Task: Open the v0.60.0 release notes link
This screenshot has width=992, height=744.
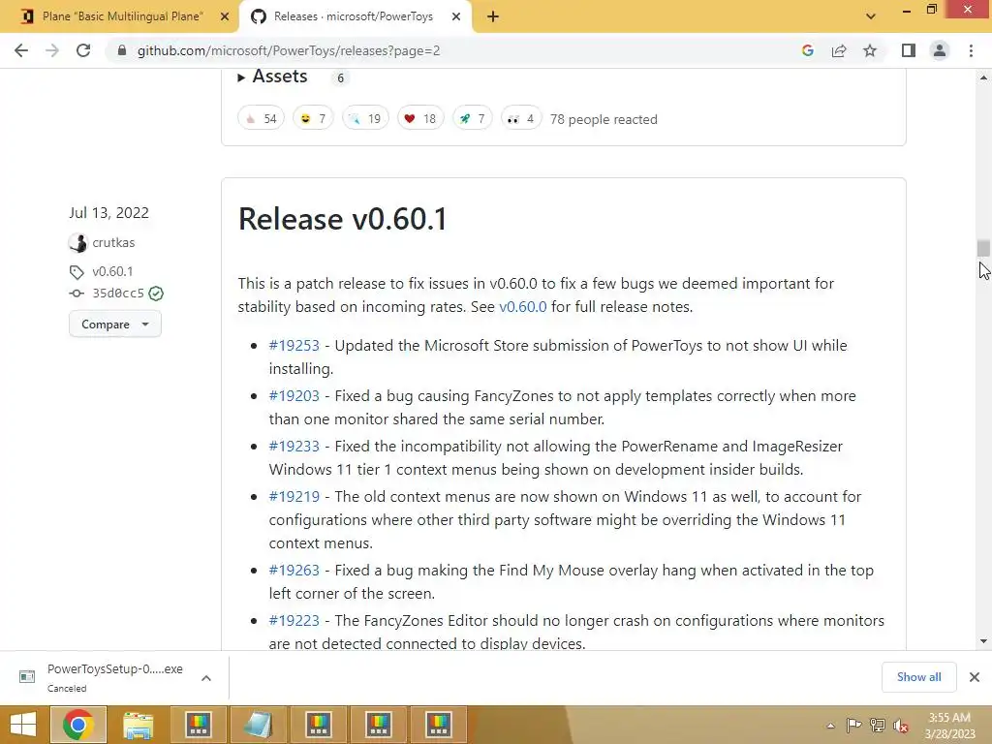Action: (522, 307)
